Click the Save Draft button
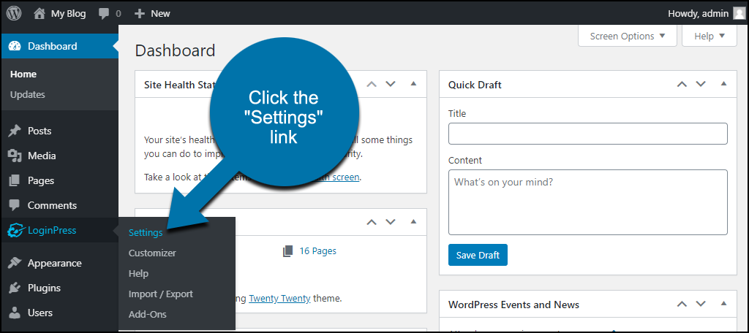The width and height of the screenshot is (749, 333). (478, 255)
